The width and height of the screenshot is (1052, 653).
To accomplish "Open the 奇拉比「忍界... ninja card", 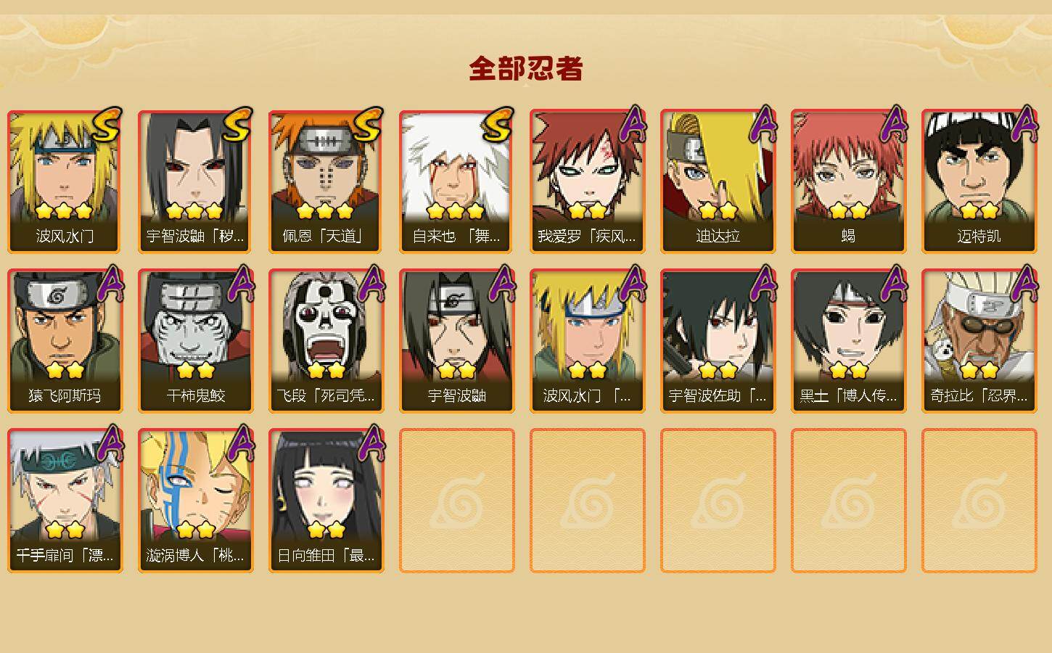I will tap(979, 341).
